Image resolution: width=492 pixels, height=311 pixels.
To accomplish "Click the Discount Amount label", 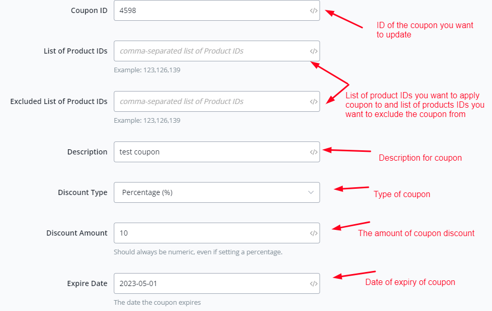I will [77, 233].
